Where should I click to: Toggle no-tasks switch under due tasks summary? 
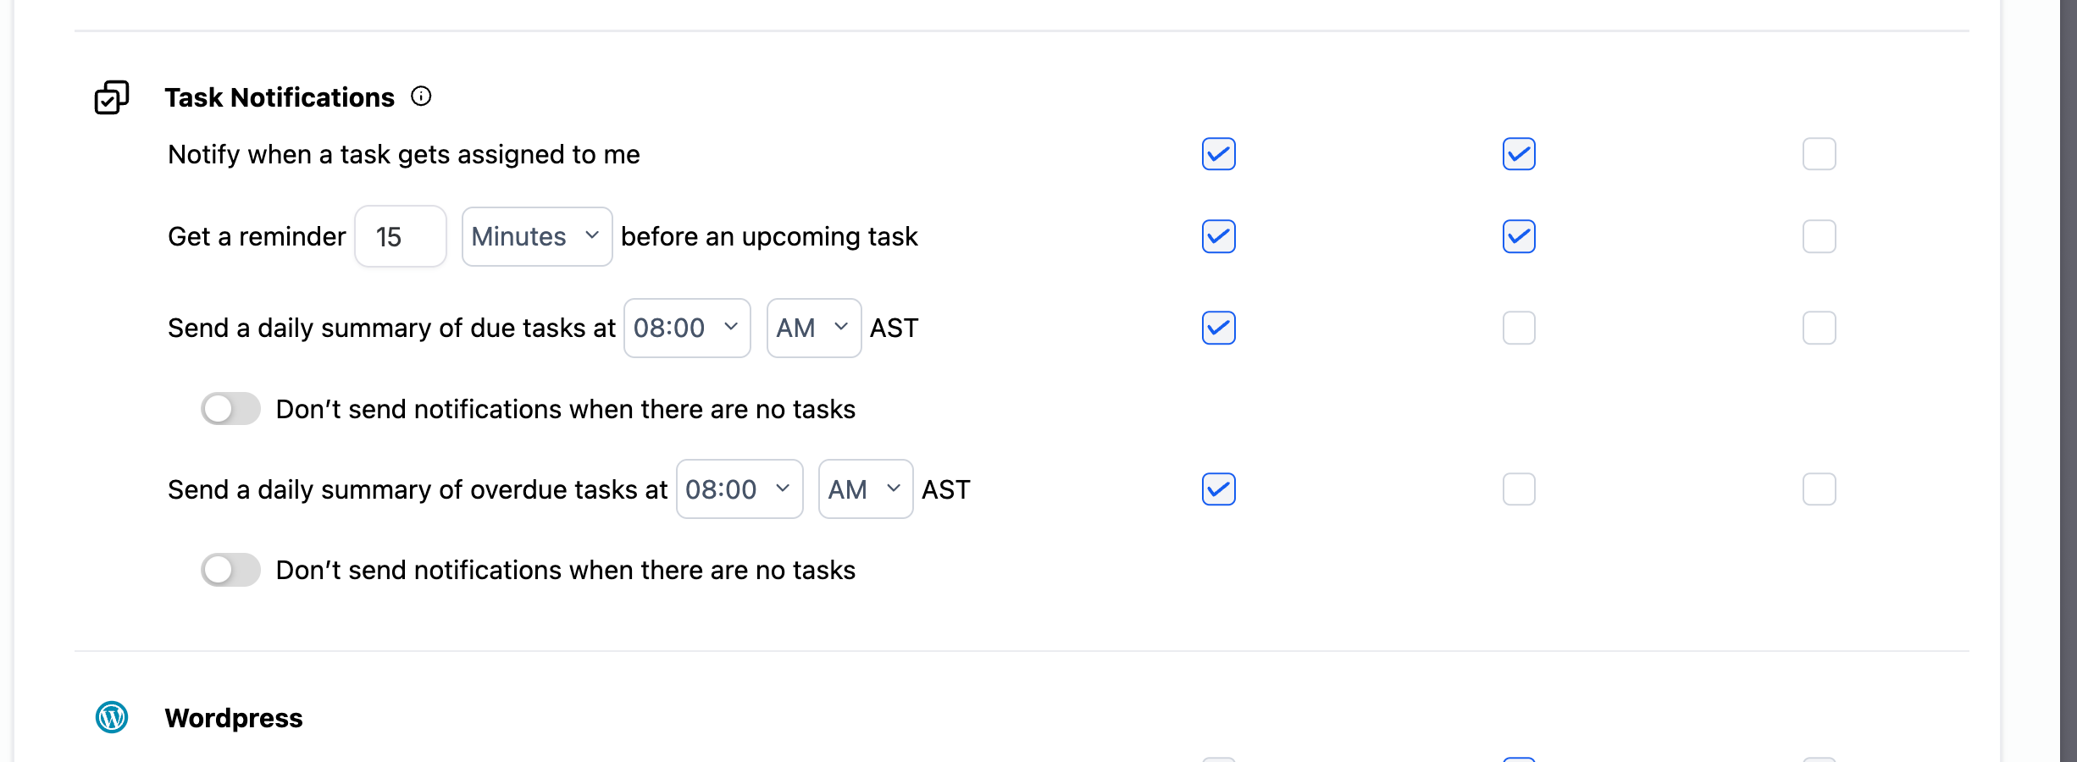230,409
